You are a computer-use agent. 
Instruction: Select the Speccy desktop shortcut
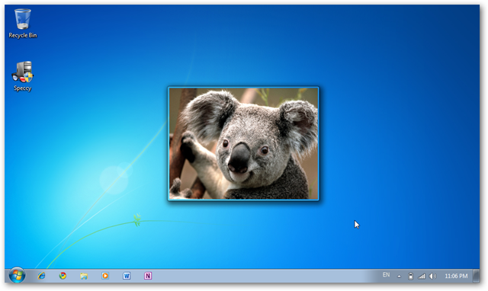[22, 76]
